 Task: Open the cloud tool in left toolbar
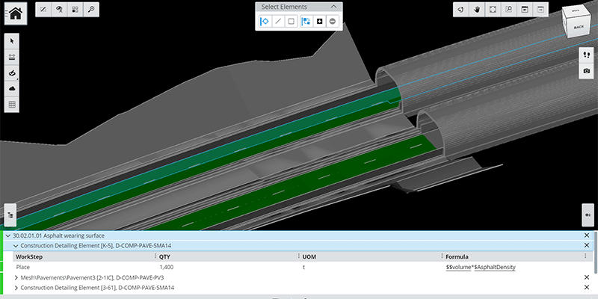[12, 89]
